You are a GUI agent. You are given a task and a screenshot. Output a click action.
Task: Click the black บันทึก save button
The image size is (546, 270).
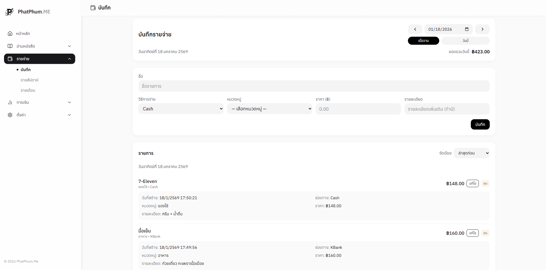point(480,124)
